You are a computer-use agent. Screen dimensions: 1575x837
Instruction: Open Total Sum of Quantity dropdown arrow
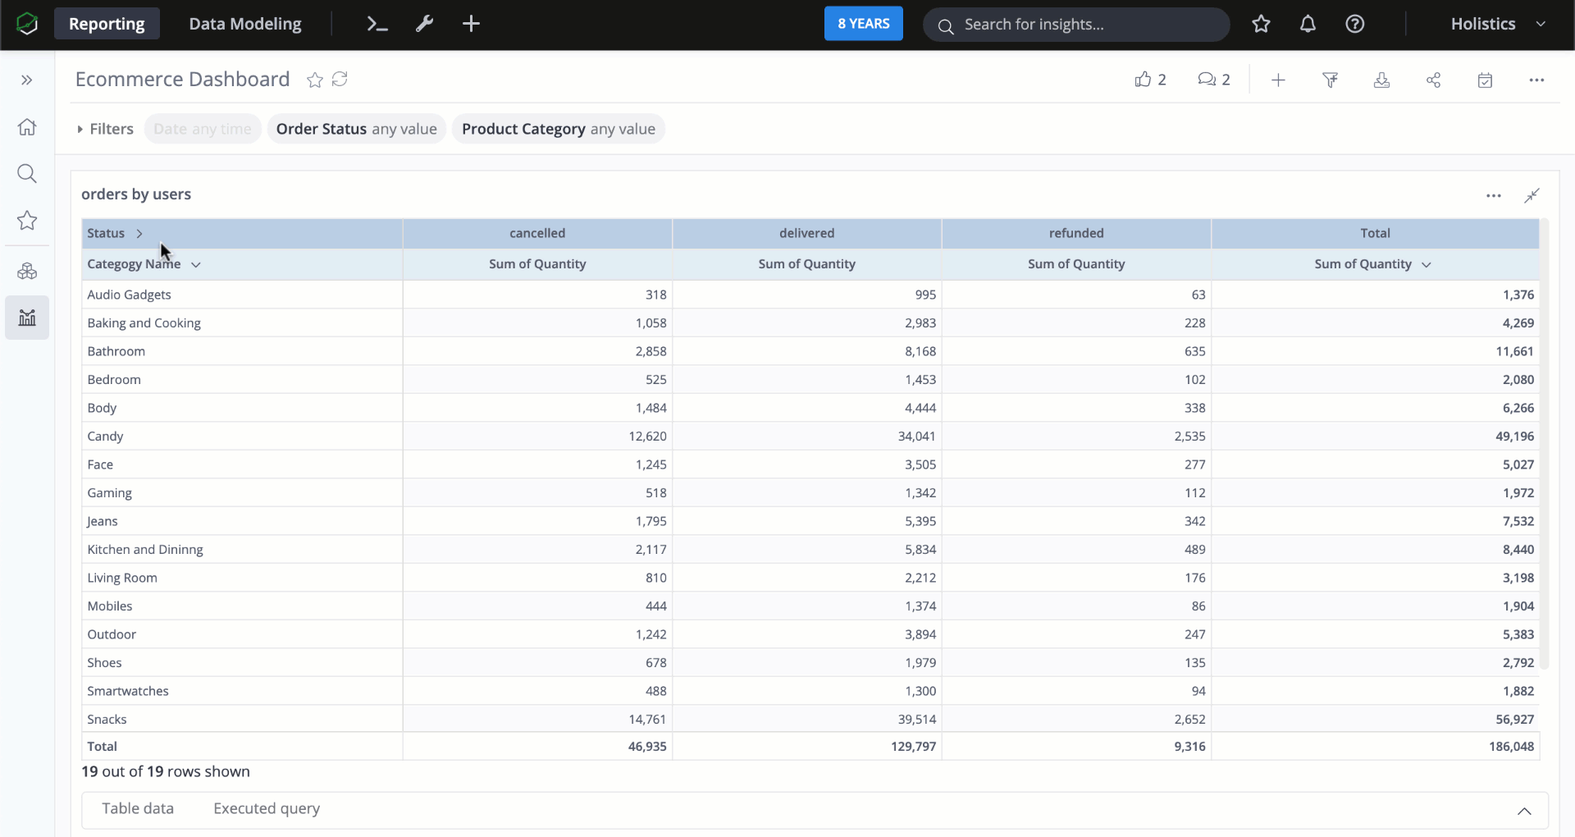[x=1426, y=264]
